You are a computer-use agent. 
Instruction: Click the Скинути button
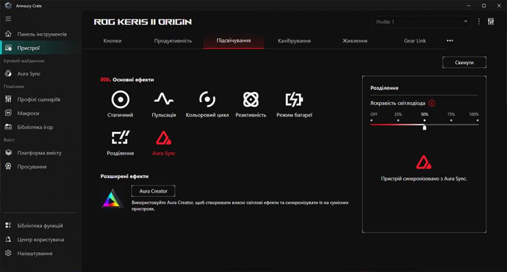[464, 62]
